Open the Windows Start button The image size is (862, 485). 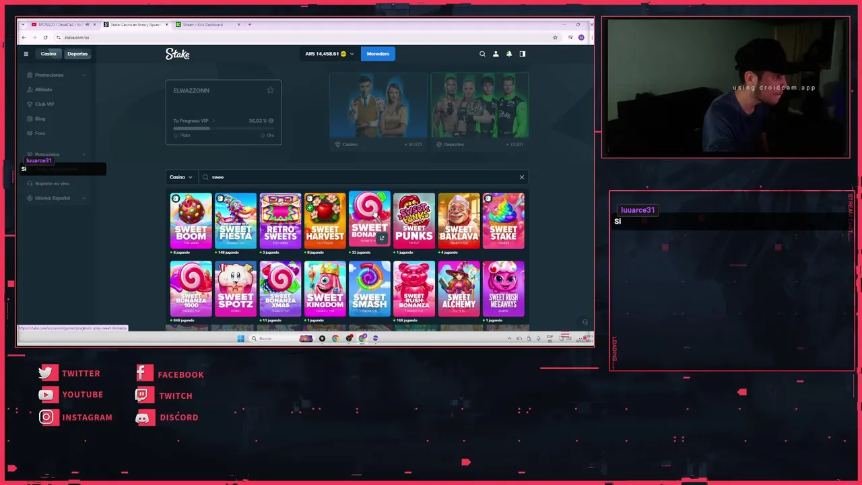point(240,338)
